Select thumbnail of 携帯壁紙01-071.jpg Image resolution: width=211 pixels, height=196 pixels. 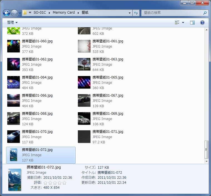[x=84, y=136]
